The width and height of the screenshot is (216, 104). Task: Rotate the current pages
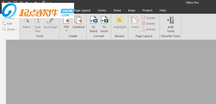point(148,18)
